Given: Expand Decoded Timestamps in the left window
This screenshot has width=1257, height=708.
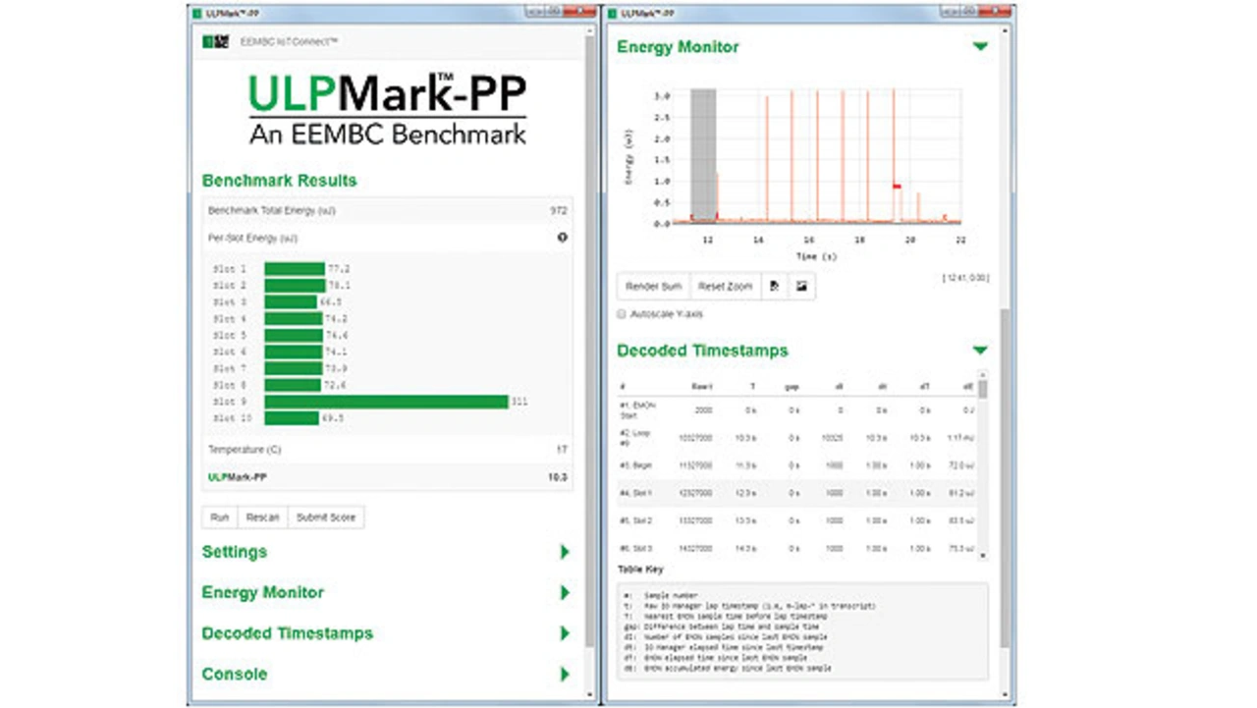Looking at the screenshot, I should click(565, 633).
